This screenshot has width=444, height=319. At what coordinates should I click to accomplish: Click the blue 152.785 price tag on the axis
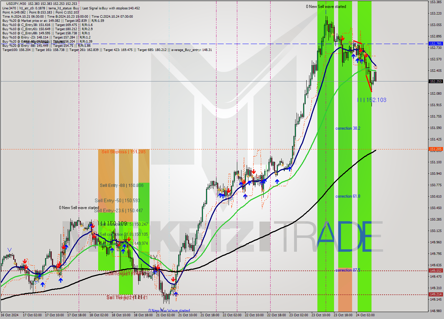436,44
